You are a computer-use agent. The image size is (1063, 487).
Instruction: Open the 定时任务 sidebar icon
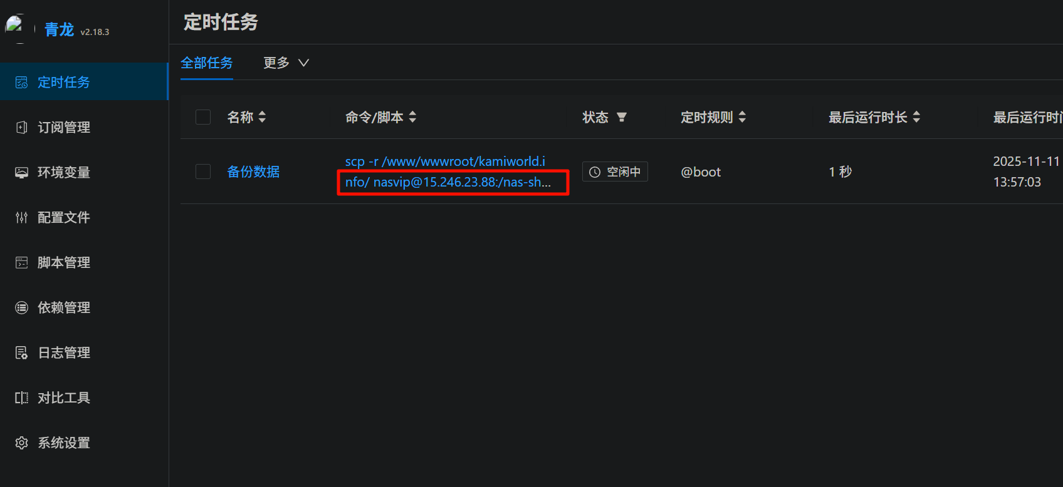tap(22, 83)
